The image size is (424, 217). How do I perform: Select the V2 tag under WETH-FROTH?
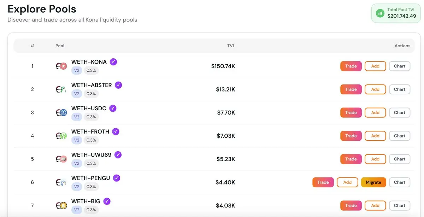coord(77,140)
